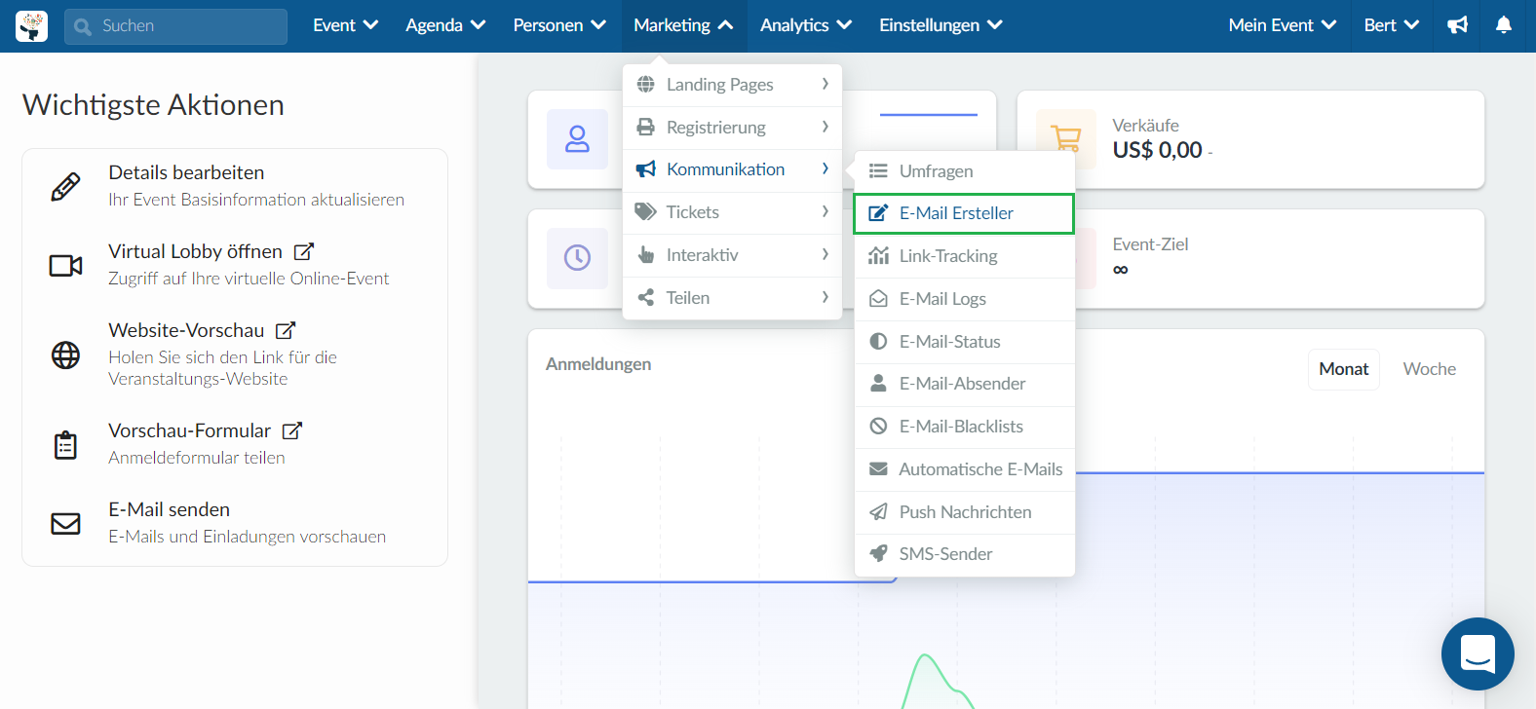The image size is (1536, 709).
Task: Choose Push Nachrichten menu entry
Action: pyautogui.click(x=965, y=512)
